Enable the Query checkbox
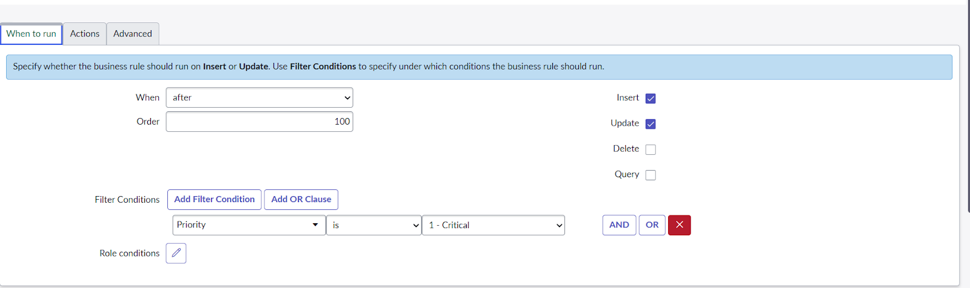 tap(651, 175)
